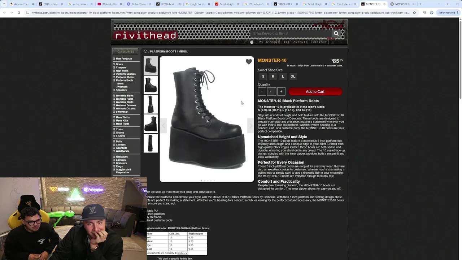Expand the New Products category
Image resolution: width=462 pixels, height=260 pixels.
point(114,58)
